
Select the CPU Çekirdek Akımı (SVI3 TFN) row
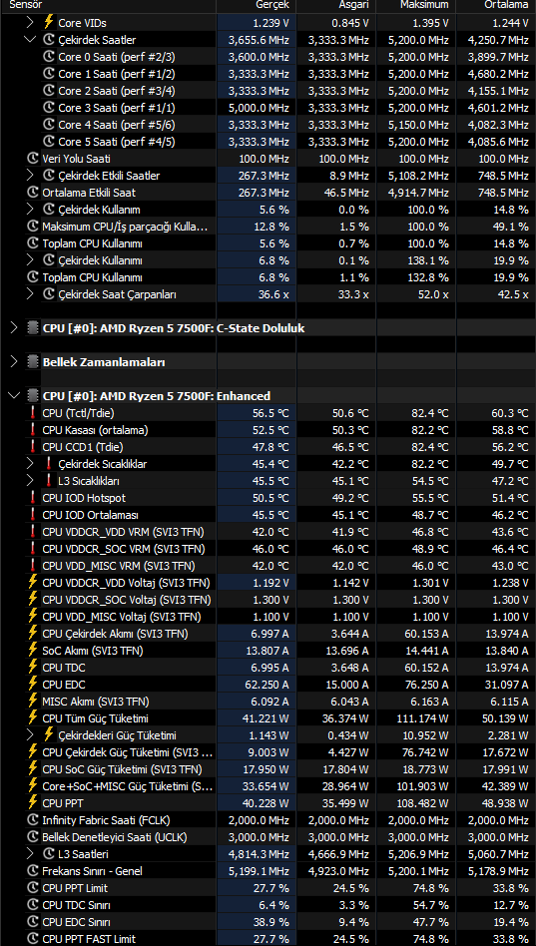click(268, 634)
